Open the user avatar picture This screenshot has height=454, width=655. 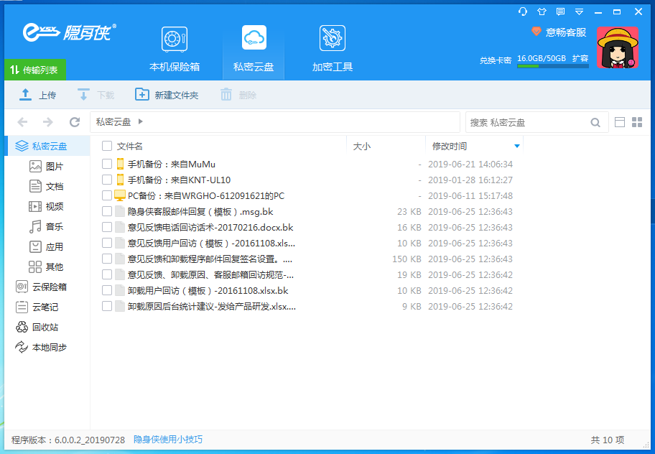[x=618, y=48]
